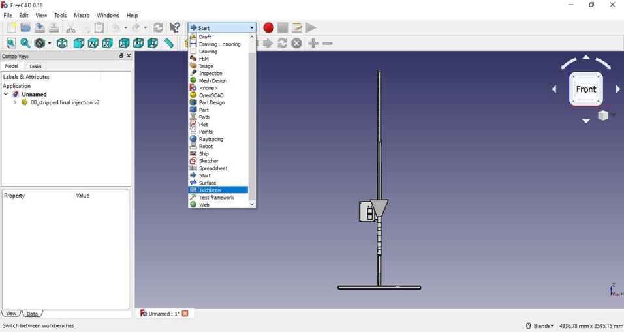Click the Measure distance ruler icon
The height and width of the screenshot is (332, 624).
[169, 43]
